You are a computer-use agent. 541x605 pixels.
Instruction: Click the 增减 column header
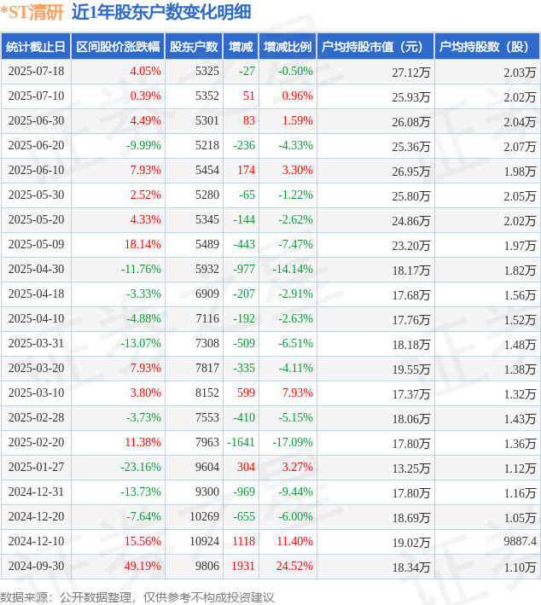coord(241,47)
